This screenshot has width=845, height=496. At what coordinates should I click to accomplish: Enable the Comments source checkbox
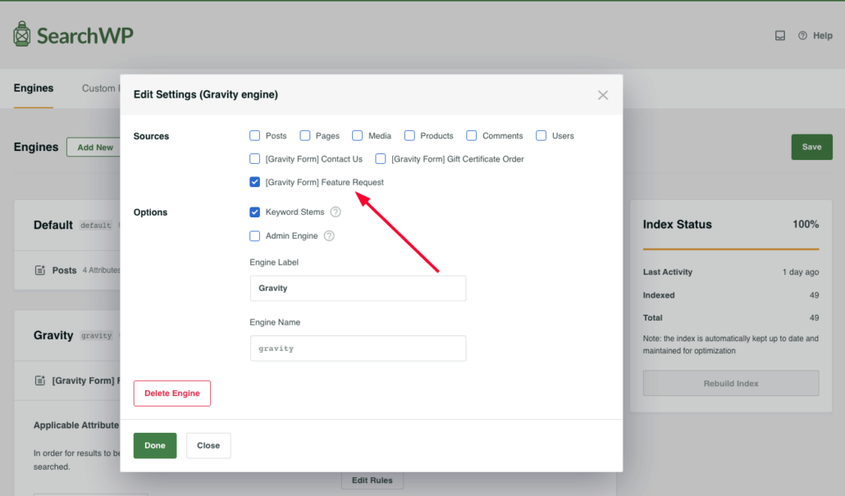click(472, 136)
